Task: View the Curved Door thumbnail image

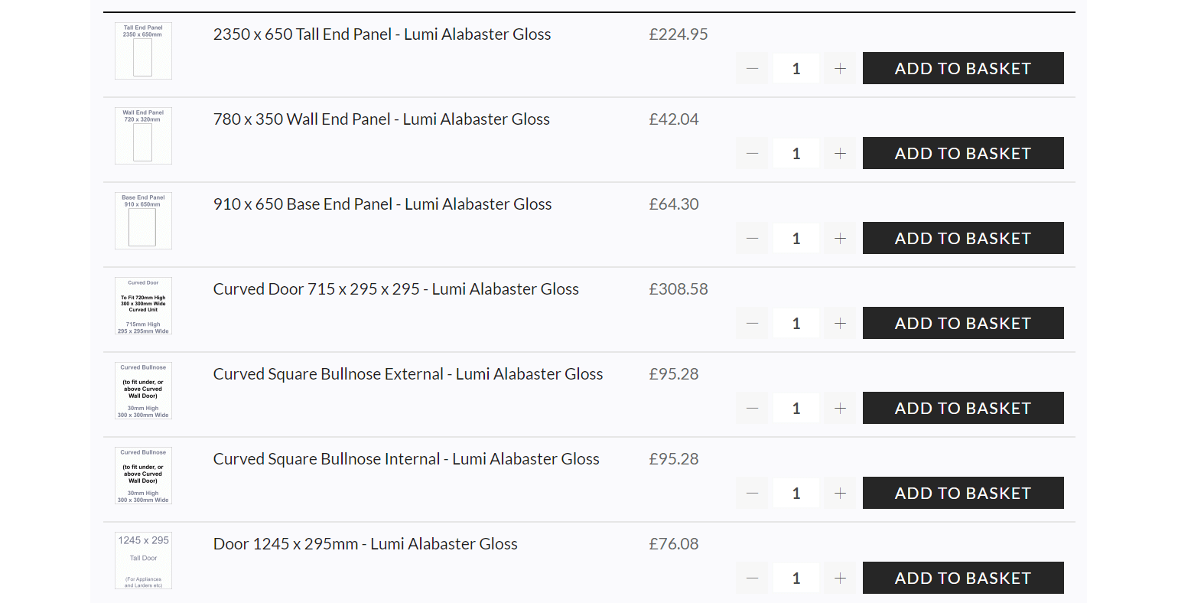Action: tap(143, 305)
